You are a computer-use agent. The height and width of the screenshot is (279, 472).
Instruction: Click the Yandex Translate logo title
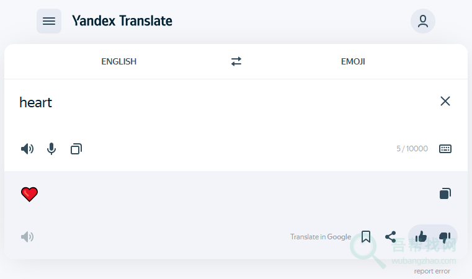(122, 21)
